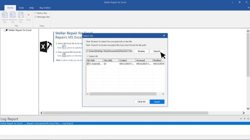Click the dialog list scroll-left arrow
Image resolution: width=250 pixels, height=140 pixels.
88,94
